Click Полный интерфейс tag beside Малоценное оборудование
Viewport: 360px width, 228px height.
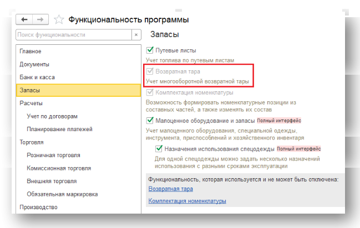(x=279, y=121)
